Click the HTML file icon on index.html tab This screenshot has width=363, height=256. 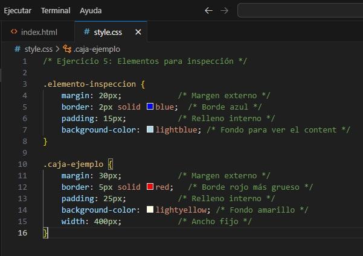pos(14,32)
